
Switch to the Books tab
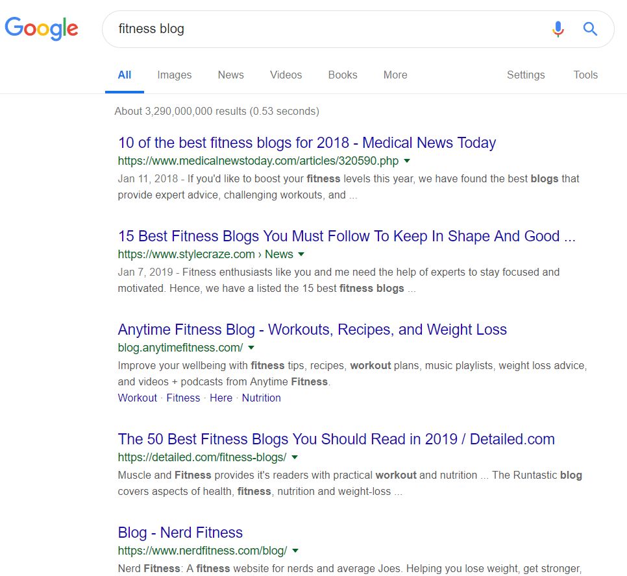(x=342, y=75)
